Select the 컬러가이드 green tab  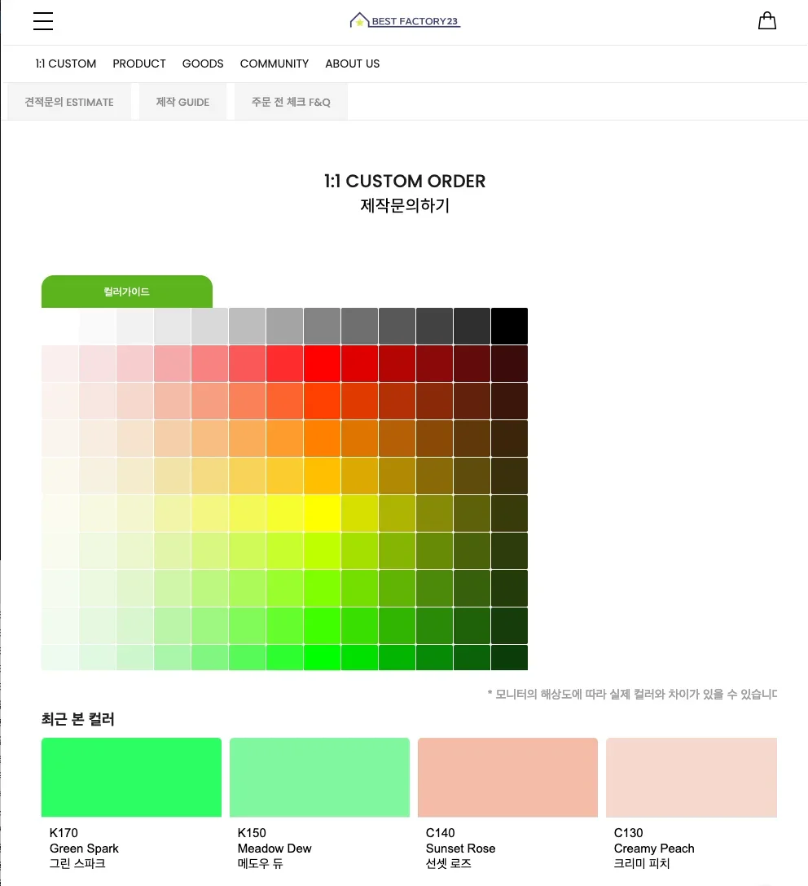pos(127,292)
